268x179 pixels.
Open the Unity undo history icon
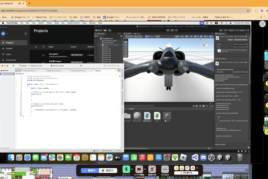[221, 30]
